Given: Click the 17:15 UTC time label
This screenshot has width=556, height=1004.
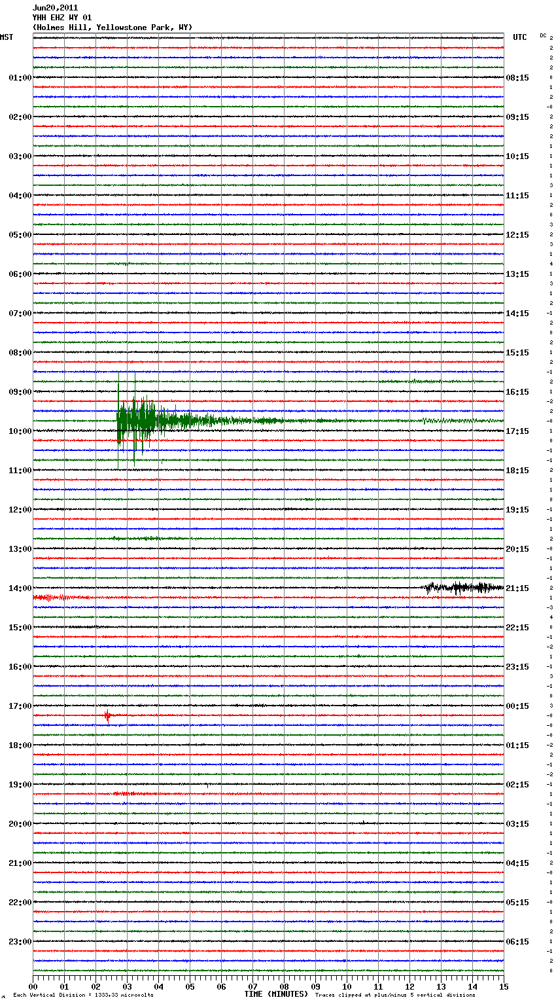Looking at the screenshot, I should coord(517,431).
